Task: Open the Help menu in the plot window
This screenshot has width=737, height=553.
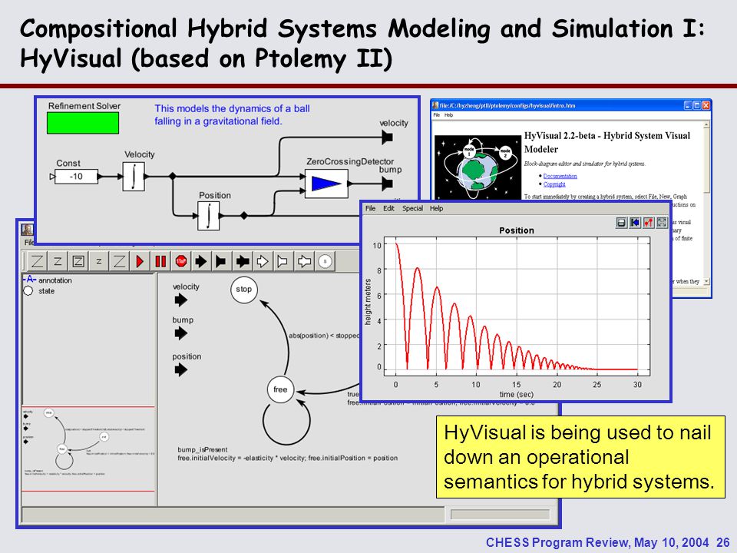Action: [436, 208]
